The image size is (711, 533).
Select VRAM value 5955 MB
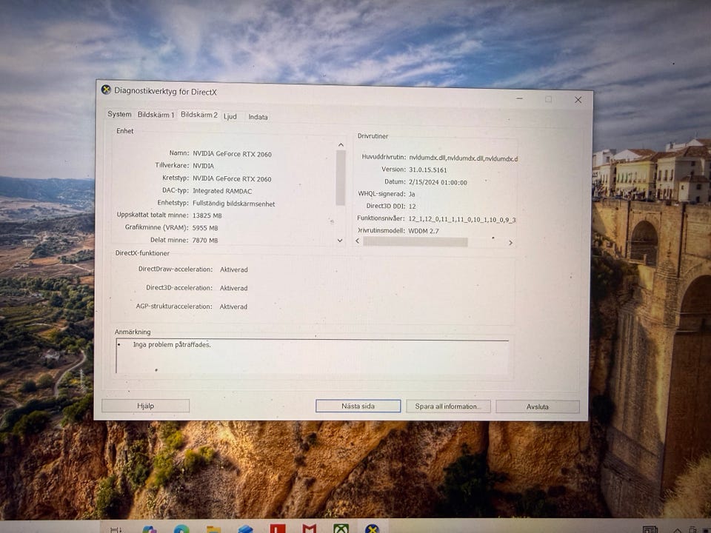pos(205,228)
